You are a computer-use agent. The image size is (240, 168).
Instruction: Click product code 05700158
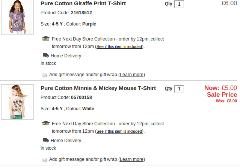[x=81, y=97]
